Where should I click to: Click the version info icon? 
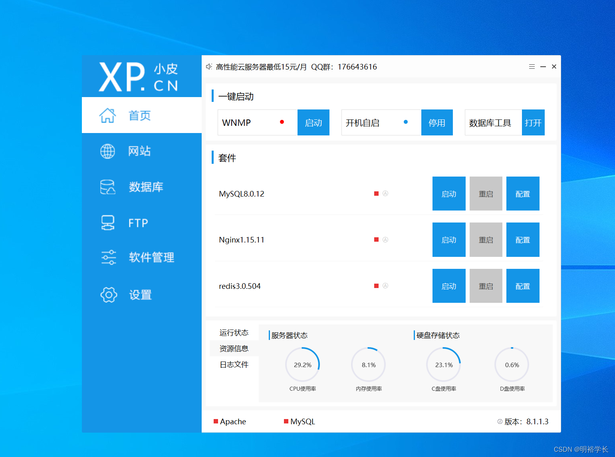click(500, 421)
